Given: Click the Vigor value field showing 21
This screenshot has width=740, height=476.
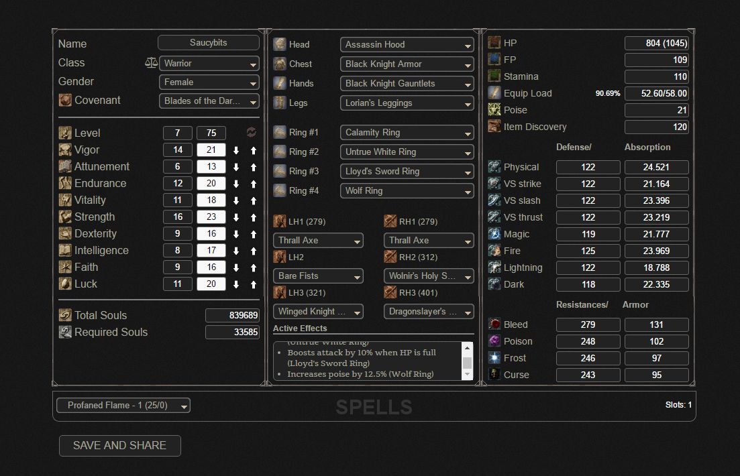Looking at the screenshot, I should click(x=211, y=150).
